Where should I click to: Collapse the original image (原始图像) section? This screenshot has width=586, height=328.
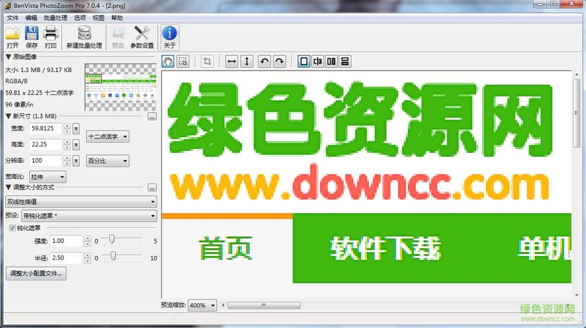tap(9, 56)
